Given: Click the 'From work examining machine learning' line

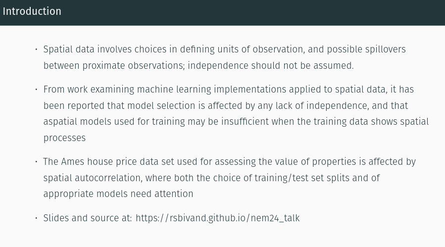Looking at the screenshot, I should (229, 90).
